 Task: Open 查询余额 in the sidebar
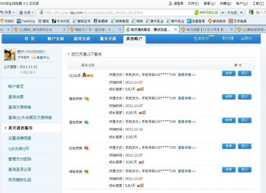tap(16, 96)
